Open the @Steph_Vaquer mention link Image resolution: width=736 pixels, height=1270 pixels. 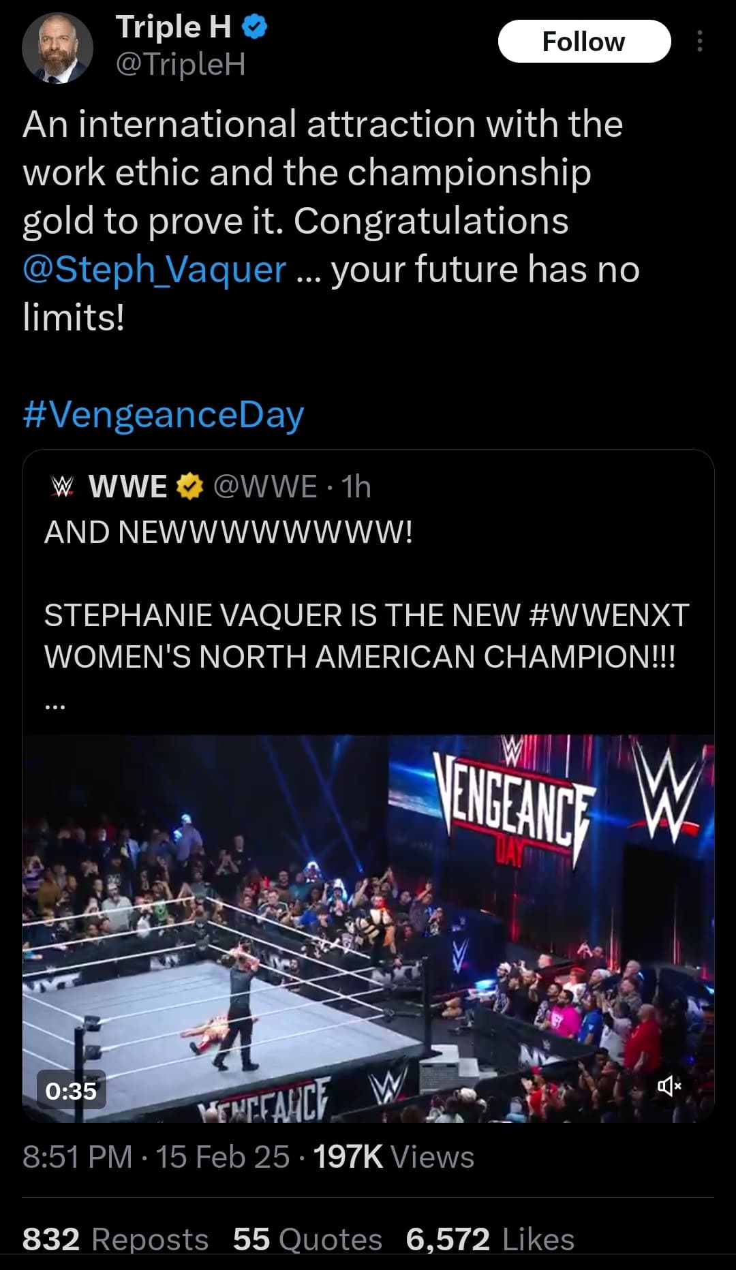[155, 269]
